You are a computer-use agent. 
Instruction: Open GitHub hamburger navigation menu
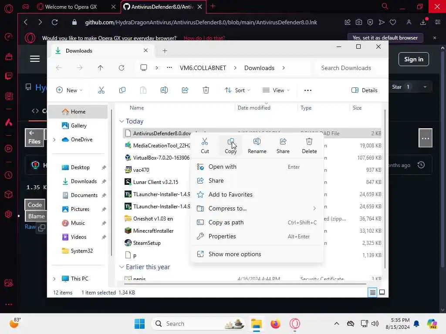pos(35,59)
